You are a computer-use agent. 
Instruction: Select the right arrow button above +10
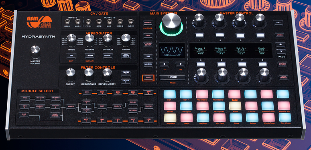180,64
